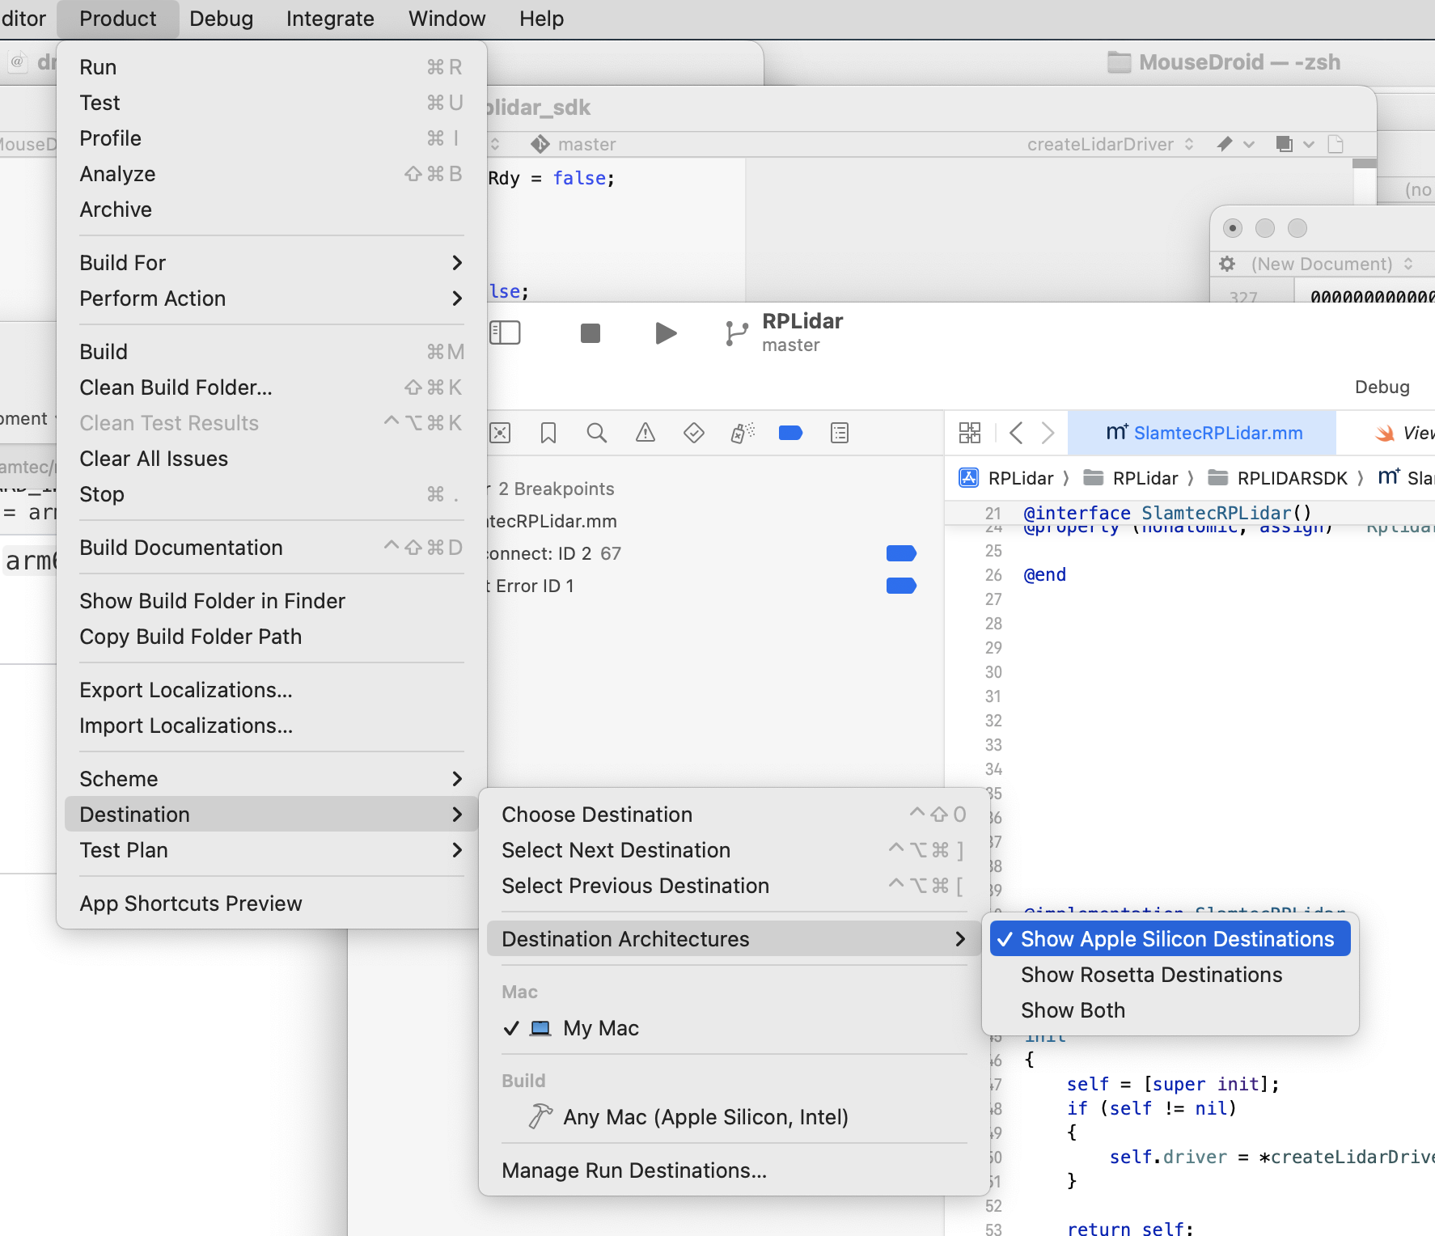This screenshot has height=1236, width=1435.
Task: Click the related items grid icon
Action: (x=969, y=434)
